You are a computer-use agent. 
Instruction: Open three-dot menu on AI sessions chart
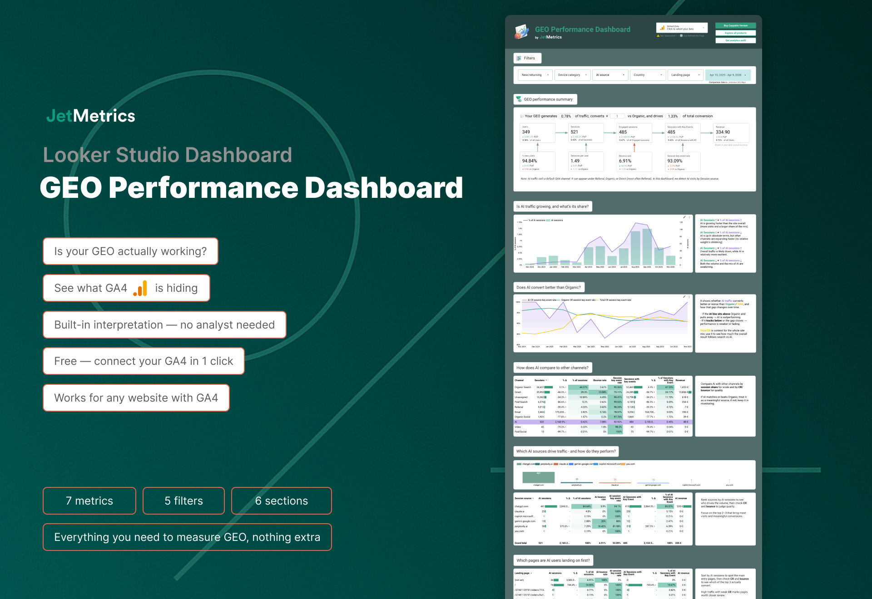(x=689, y=217)
